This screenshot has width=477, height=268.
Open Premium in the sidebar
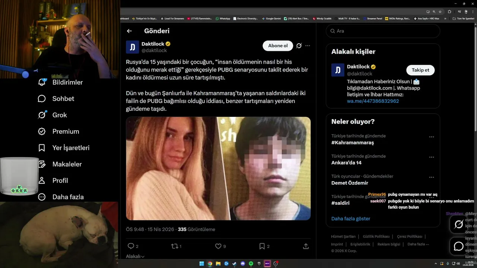tap(59, 131)
